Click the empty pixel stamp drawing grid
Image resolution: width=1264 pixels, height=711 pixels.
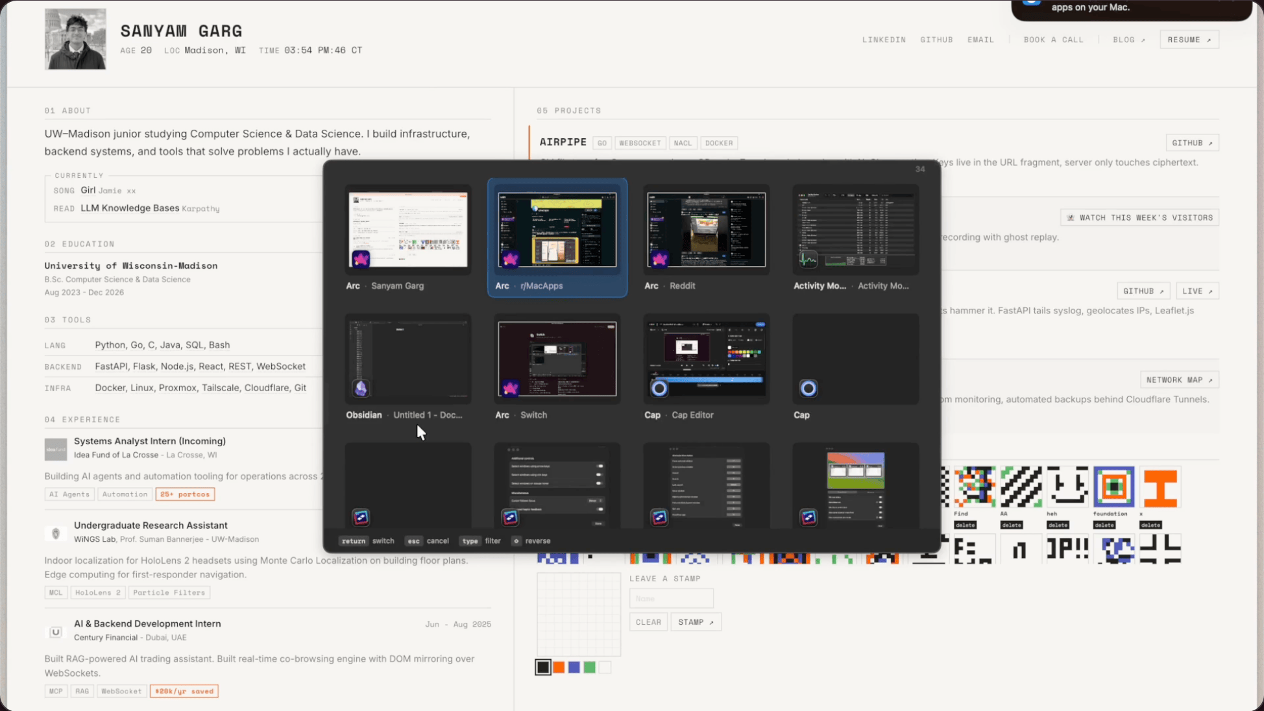[579, 614]
